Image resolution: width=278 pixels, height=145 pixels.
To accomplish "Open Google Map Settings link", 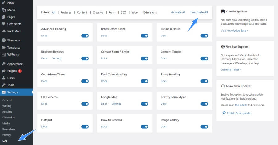I will [116, 104].
